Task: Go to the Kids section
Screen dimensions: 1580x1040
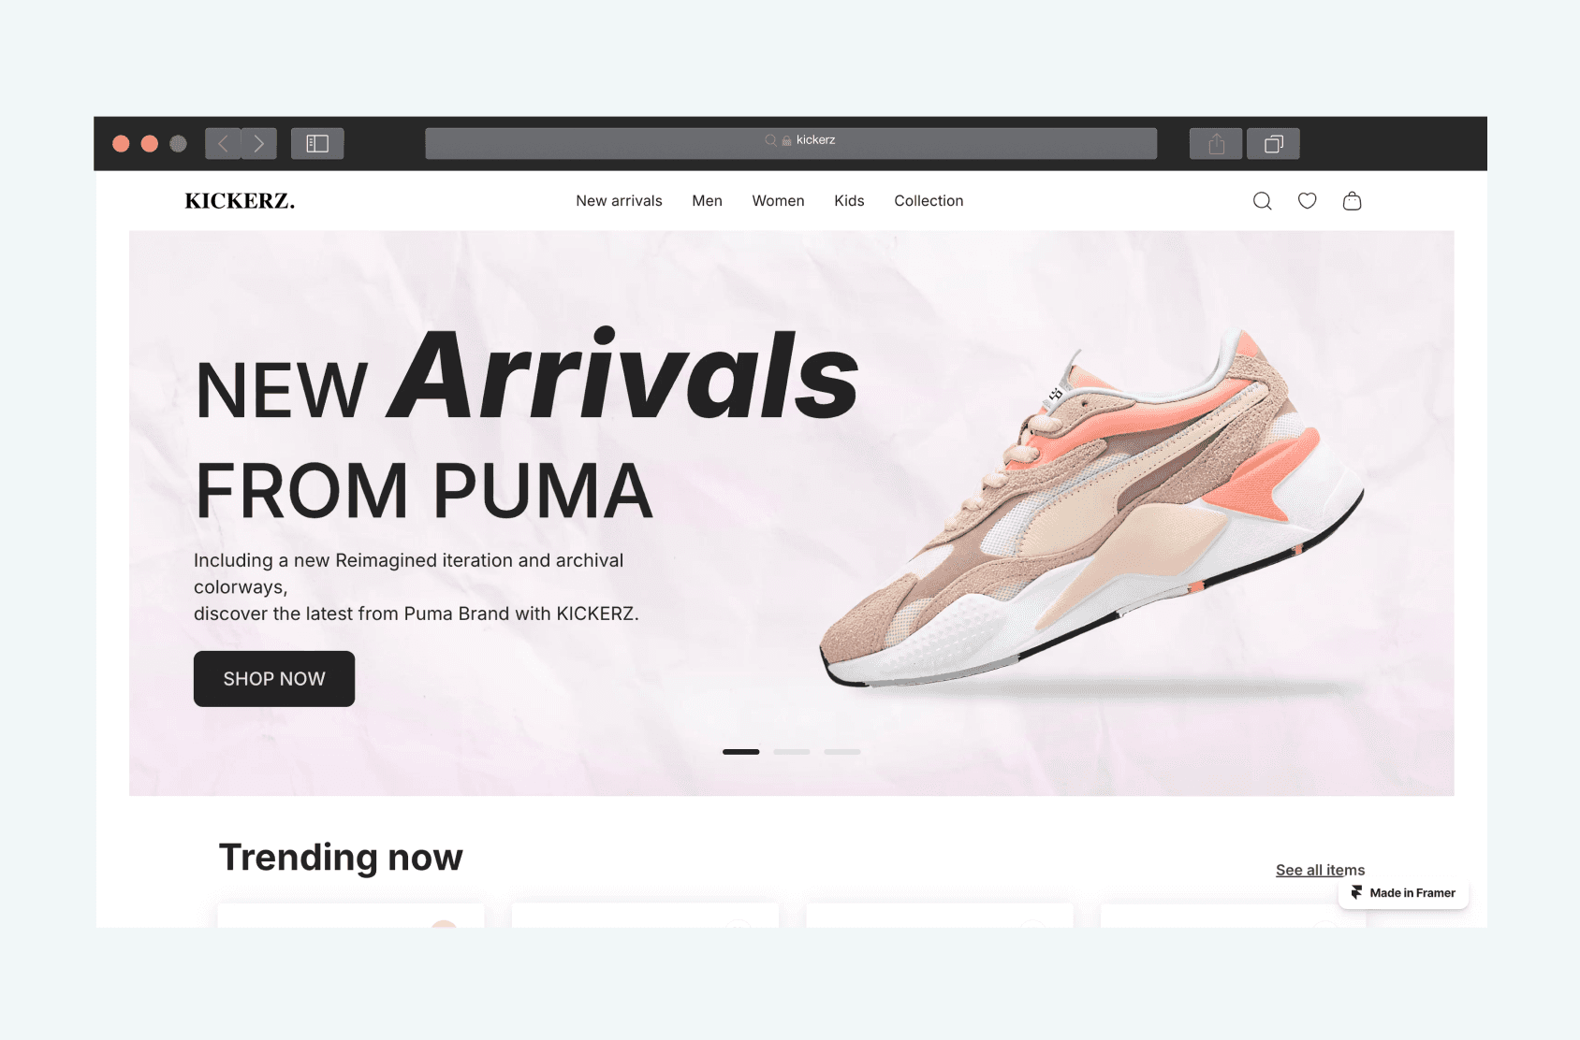Action: tap(849, 201)
